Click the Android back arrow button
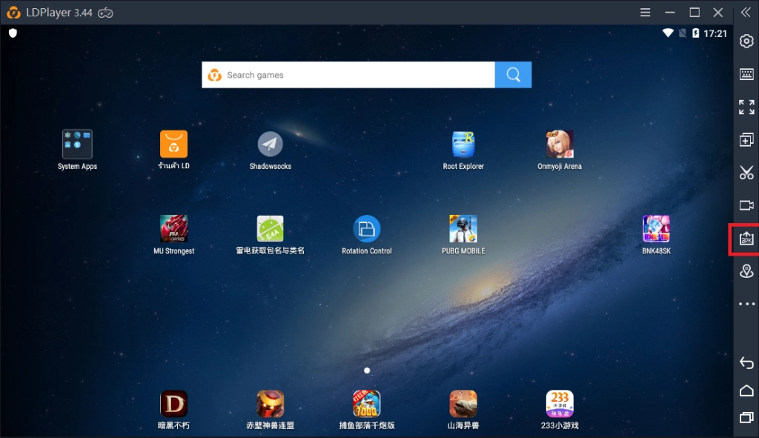 tap(746, 363)
